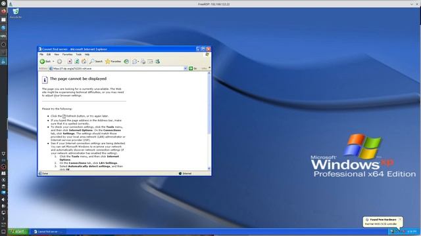This screenshot has height=236, width=421.
Task: Click the 'The page cannot be displayed' heading
Action: 78,79
